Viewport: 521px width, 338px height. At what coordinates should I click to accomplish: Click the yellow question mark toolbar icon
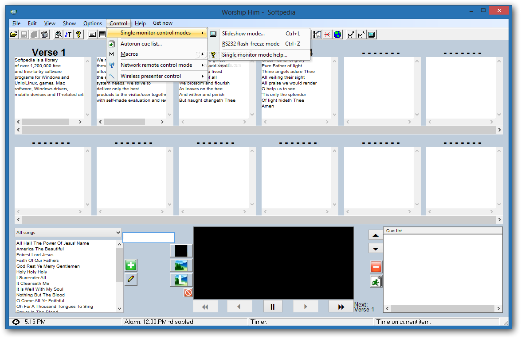click(x=79, y=35)
